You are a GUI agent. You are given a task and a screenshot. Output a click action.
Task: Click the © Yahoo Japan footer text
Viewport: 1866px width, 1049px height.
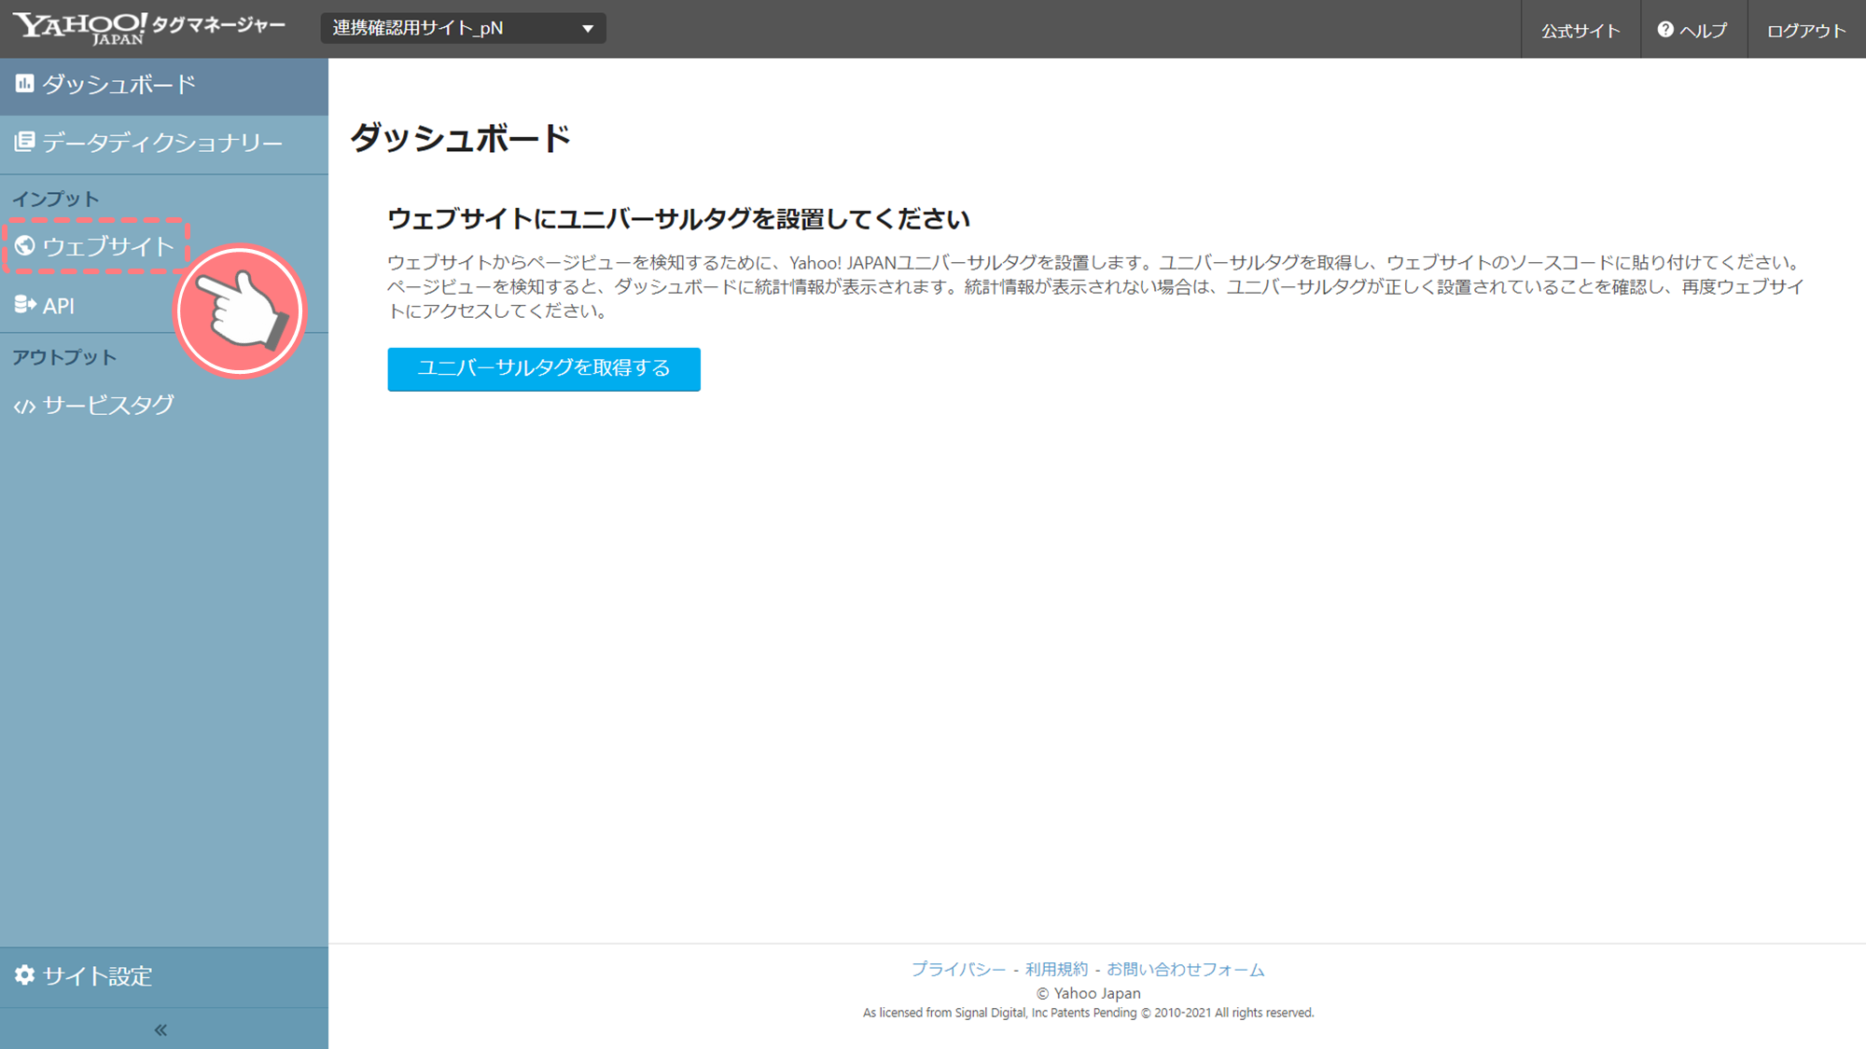[x=1089, y=994]
